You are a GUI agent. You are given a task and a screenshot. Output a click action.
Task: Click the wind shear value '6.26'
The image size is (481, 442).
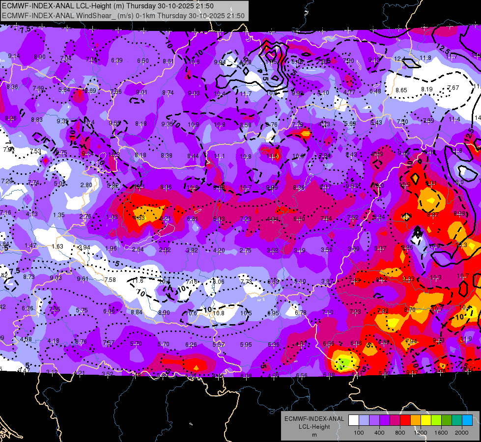191,345
